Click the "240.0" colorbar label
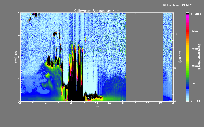The image size is (204, 127). (195, 31)
